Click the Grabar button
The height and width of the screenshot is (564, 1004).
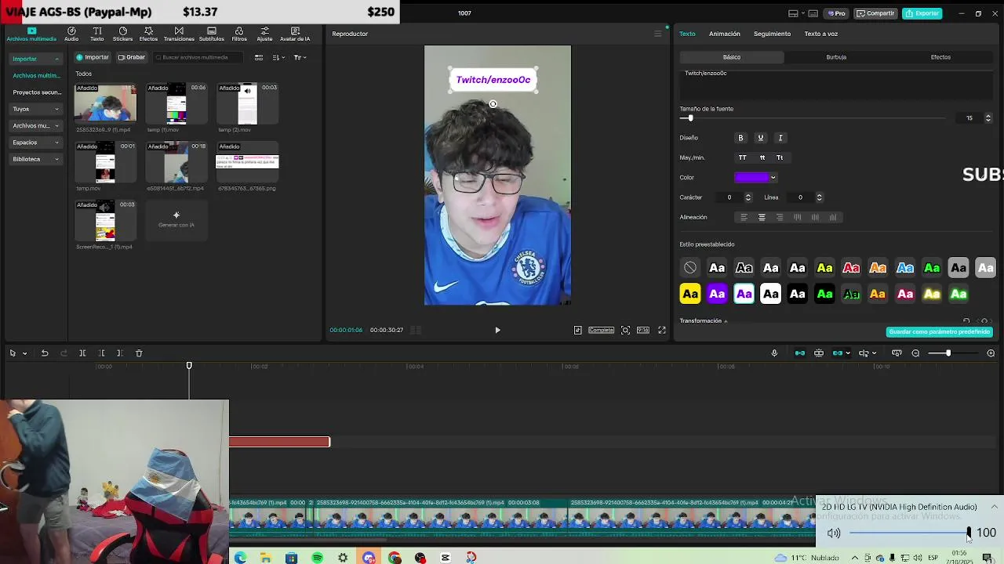click(132, 57)
